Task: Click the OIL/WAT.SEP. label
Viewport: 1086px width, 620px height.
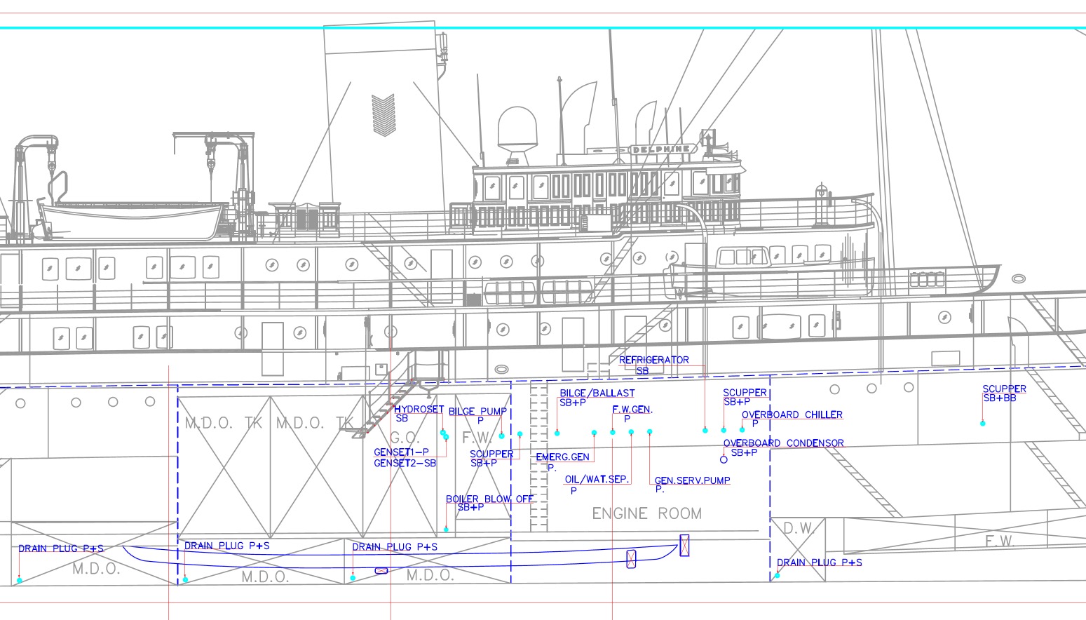Action: [x=597, y=480]
